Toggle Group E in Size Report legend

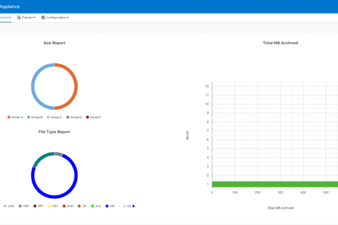coord(94,117)
